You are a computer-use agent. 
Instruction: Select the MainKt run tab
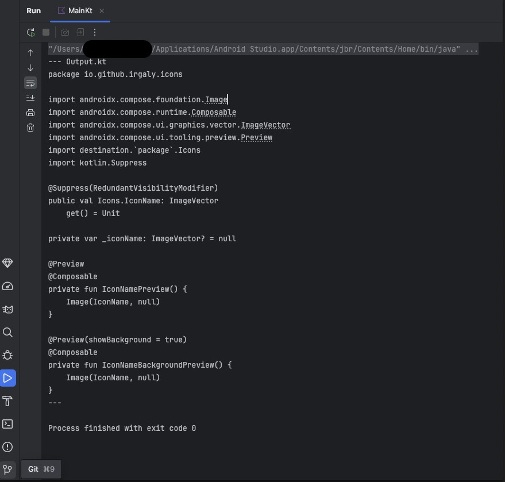point(80,11)
